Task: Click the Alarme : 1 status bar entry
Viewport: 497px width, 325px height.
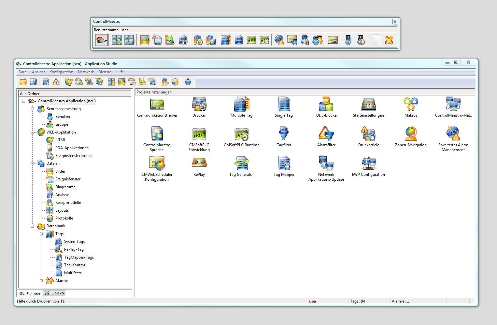Action: [x=400, y=301]
